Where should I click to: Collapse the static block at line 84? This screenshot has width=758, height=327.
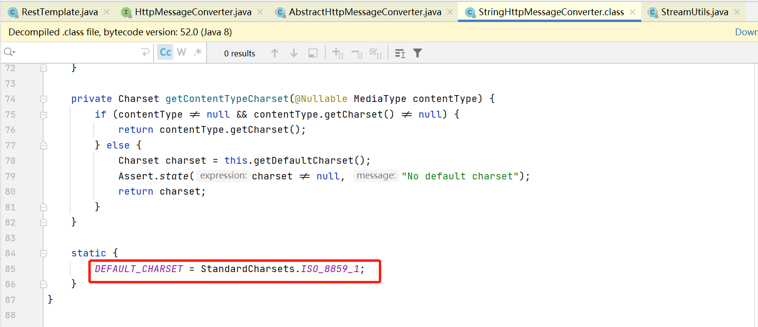tap(44, 253)
